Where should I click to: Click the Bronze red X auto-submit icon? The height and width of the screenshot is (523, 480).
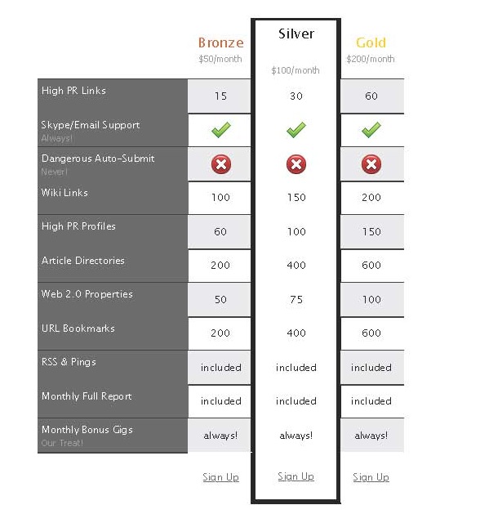pyautogui.click(x=221, y=164)
